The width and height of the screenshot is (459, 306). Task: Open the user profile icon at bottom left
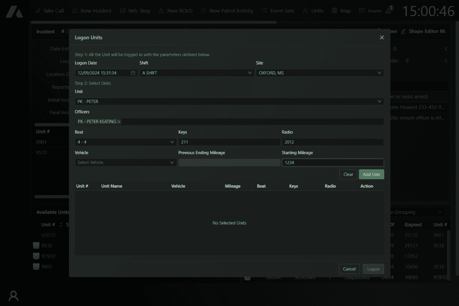(14, 296)
